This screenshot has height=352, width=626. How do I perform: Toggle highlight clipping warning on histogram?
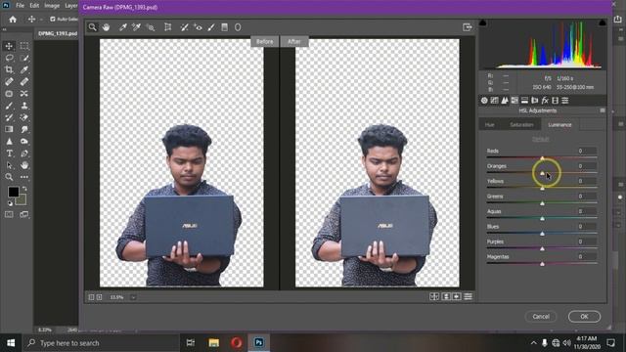click(x=603, y=22)
